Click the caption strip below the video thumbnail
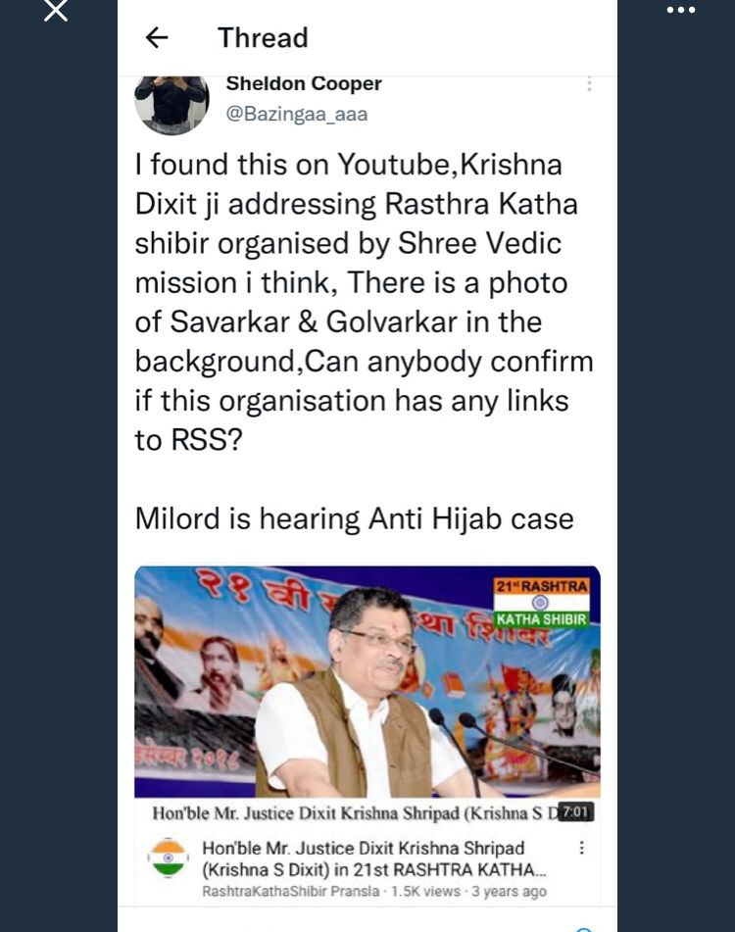Viewport: 735px width, 932px height. pyautogui.click(x=367, y=812)
